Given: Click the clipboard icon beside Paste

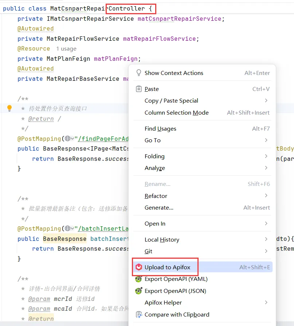Looking at the screenshot, I should 139,89.
